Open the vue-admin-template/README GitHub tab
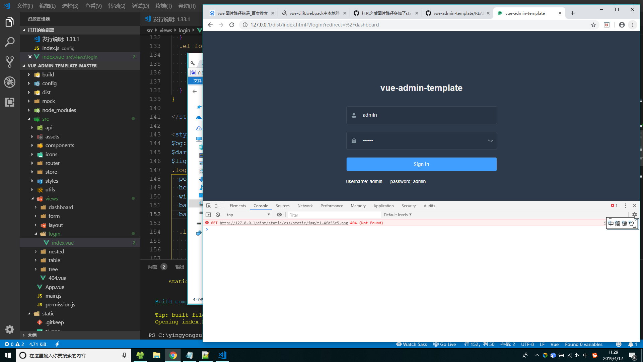The image size is (643, 362). (458, 13)
